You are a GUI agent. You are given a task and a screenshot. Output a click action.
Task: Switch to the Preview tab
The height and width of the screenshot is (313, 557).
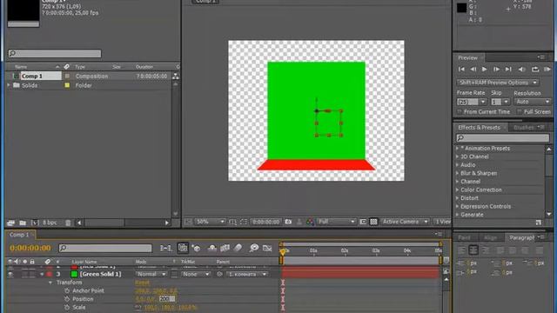pos(467,57)
